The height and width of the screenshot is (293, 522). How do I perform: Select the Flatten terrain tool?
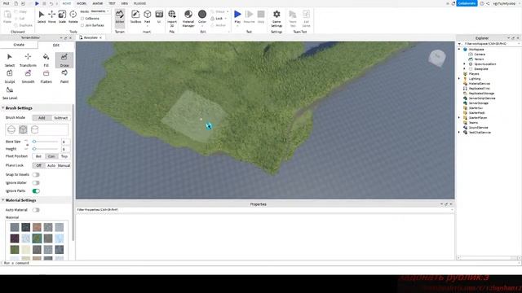(46, 76)
